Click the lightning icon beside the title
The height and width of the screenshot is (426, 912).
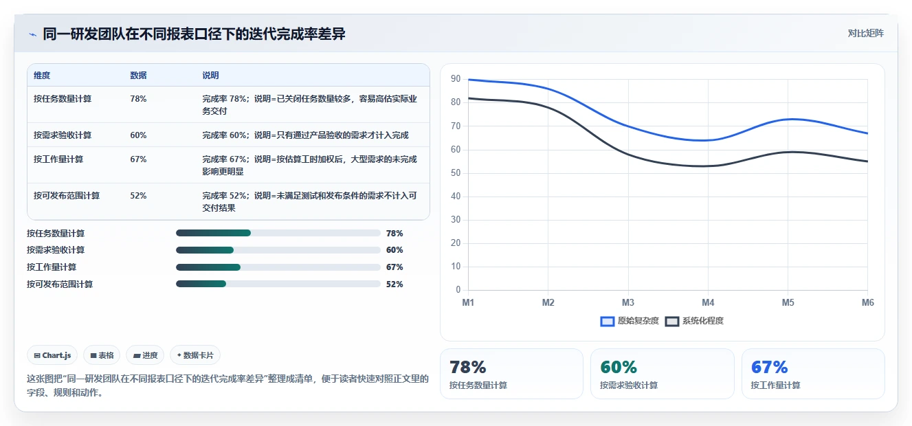tap(32, 34)
